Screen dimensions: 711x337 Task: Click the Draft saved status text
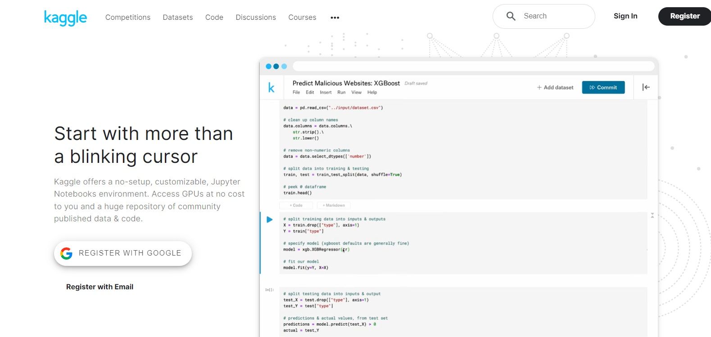(416, 83)
